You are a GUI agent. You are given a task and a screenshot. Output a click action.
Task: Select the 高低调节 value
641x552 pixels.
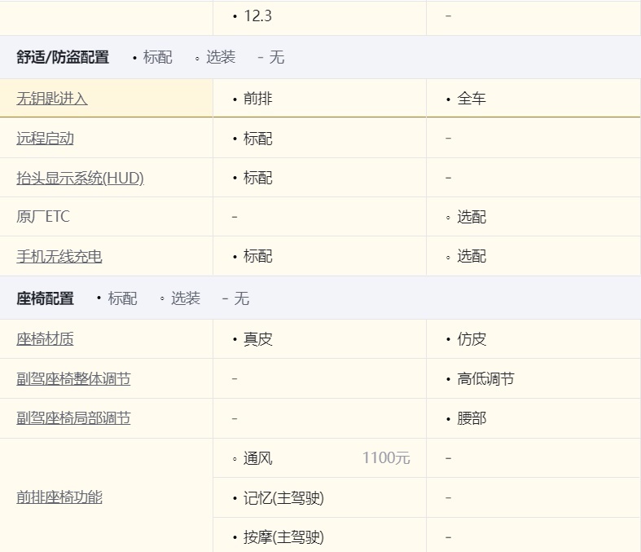pyautogui.click(x=485, y=379)
